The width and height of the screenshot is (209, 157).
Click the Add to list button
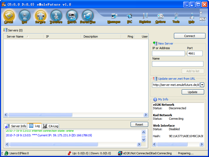(193, 71)
